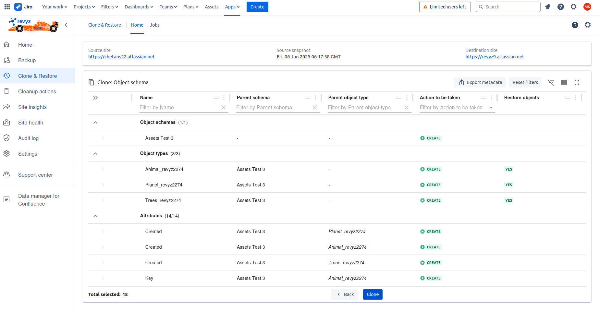Open the Clone & Restore settings gear
The height and width of the screenshot is (310, 599).
pyautogui.click(x=588, y=25)
